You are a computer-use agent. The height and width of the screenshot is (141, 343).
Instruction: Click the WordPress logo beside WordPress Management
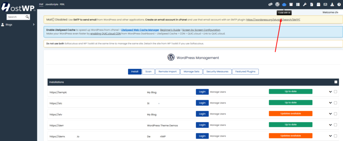171,57
